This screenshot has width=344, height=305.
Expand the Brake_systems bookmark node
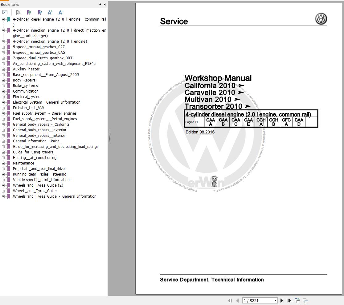[3, 86]
